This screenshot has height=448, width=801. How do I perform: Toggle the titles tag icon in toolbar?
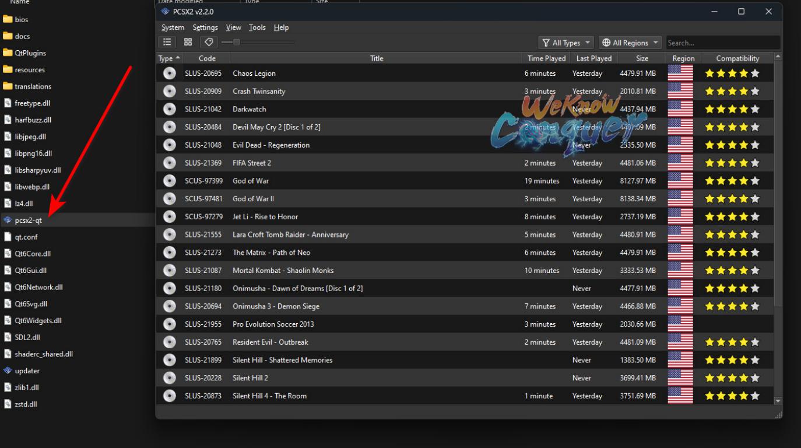click(x=209, y=42)
